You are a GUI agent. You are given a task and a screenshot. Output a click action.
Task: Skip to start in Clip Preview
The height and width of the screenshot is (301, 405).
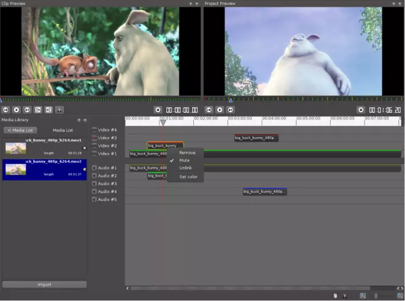pos(5,110)
